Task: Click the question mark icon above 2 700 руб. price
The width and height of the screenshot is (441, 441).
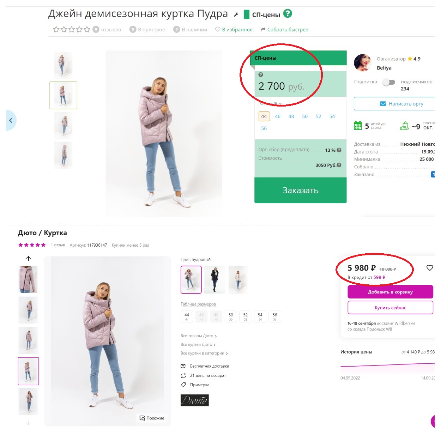Action: 260,75
